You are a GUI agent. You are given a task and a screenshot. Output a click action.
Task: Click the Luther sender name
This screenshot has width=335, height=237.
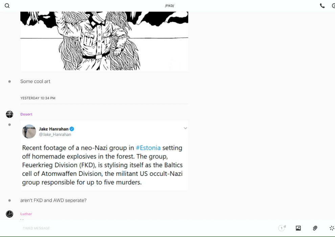(x=26, y=214)
